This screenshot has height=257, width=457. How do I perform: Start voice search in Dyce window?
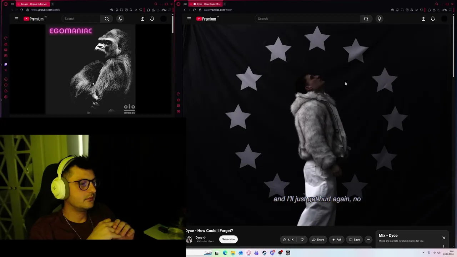tap(379, 19)
